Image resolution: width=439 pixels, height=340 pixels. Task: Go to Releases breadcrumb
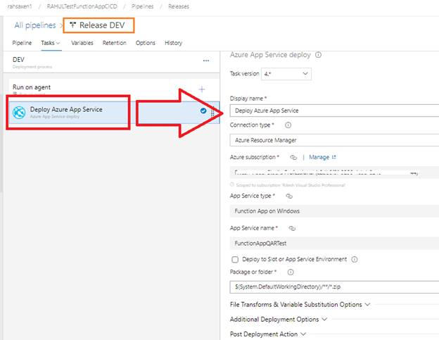click(x=179, y=6)
